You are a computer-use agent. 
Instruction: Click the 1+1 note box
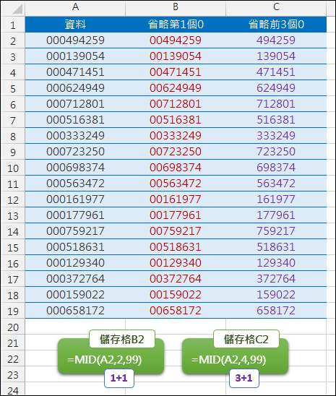(x=119, y=378)
